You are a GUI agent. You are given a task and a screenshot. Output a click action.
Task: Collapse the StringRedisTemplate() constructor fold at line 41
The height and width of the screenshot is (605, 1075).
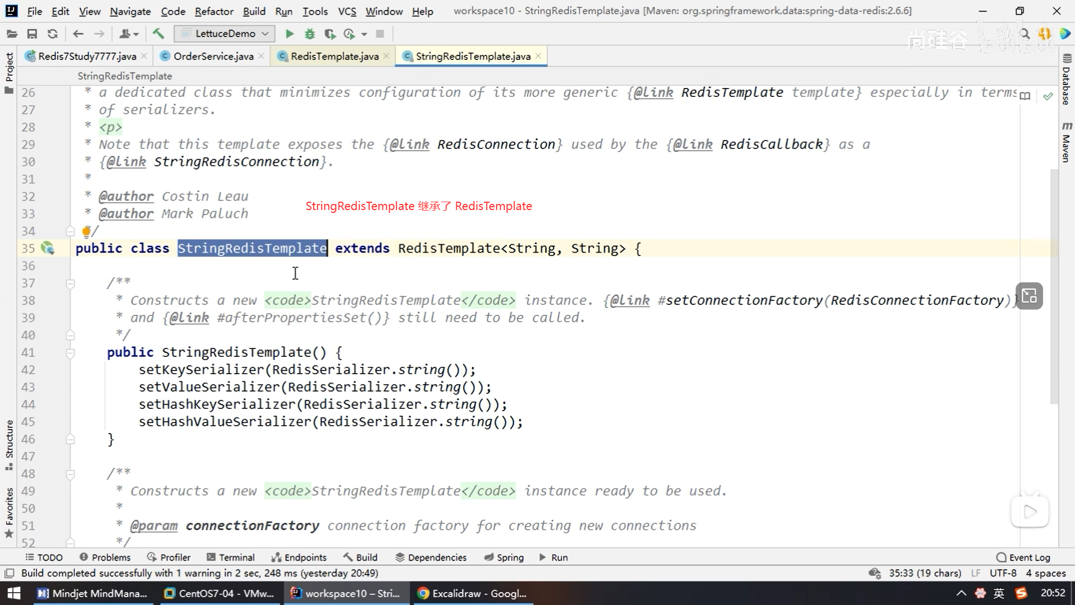71,353
